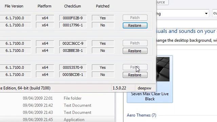Click checksum field 002BBE38-1
217x122 pixels.
tap(73, 50)
